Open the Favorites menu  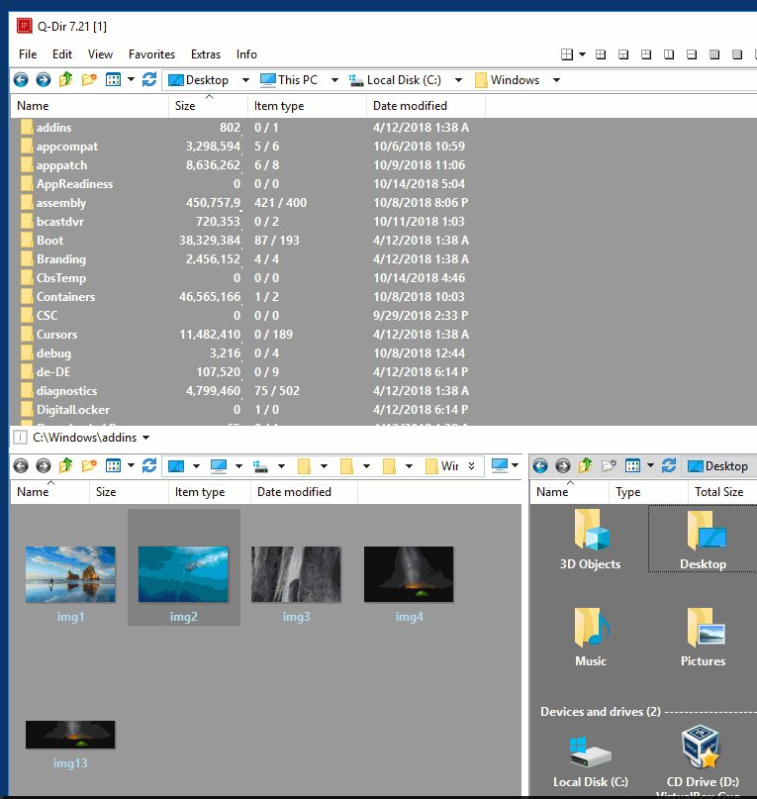pos(151,54)
